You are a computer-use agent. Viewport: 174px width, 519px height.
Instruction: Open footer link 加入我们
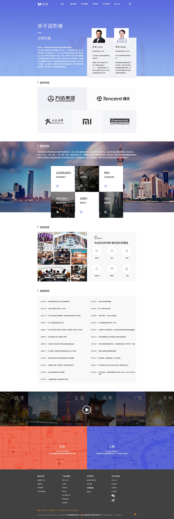pyautogui.click(x=114, y=492)
